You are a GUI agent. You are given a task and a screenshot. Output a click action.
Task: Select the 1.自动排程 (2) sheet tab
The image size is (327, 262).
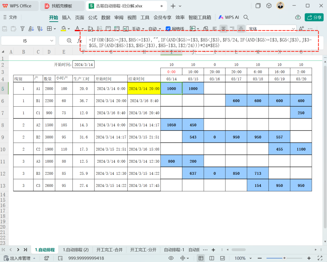coord(76,250)
